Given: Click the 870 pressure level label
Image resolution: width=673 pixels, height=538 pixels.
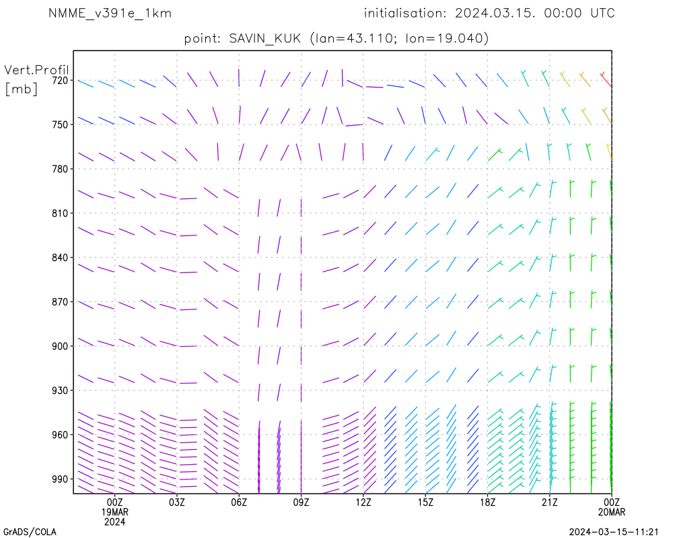Looking at the screenshot, I should [60, 302].
